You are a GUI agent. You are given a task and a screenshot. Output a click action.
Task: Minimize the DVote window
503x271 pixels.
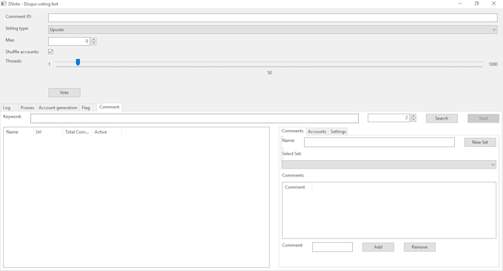point(460,4)
